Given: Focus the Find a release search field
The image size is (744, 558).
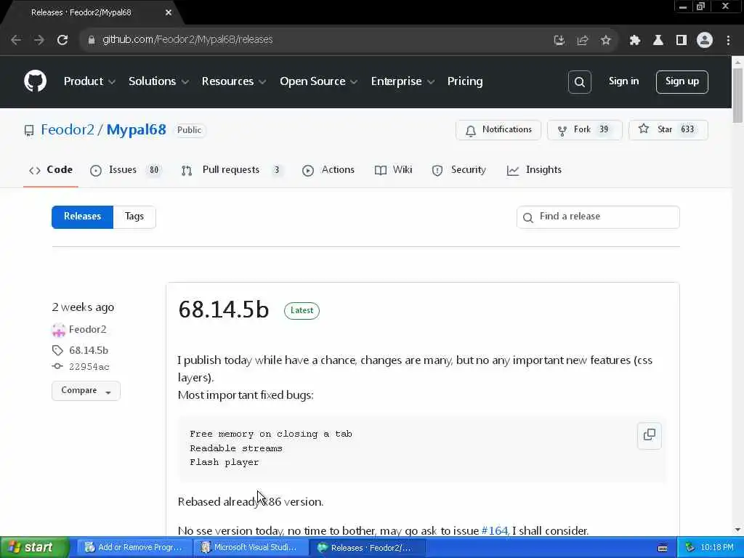Looking at the screenshot, I should click(x=598, y=217).
